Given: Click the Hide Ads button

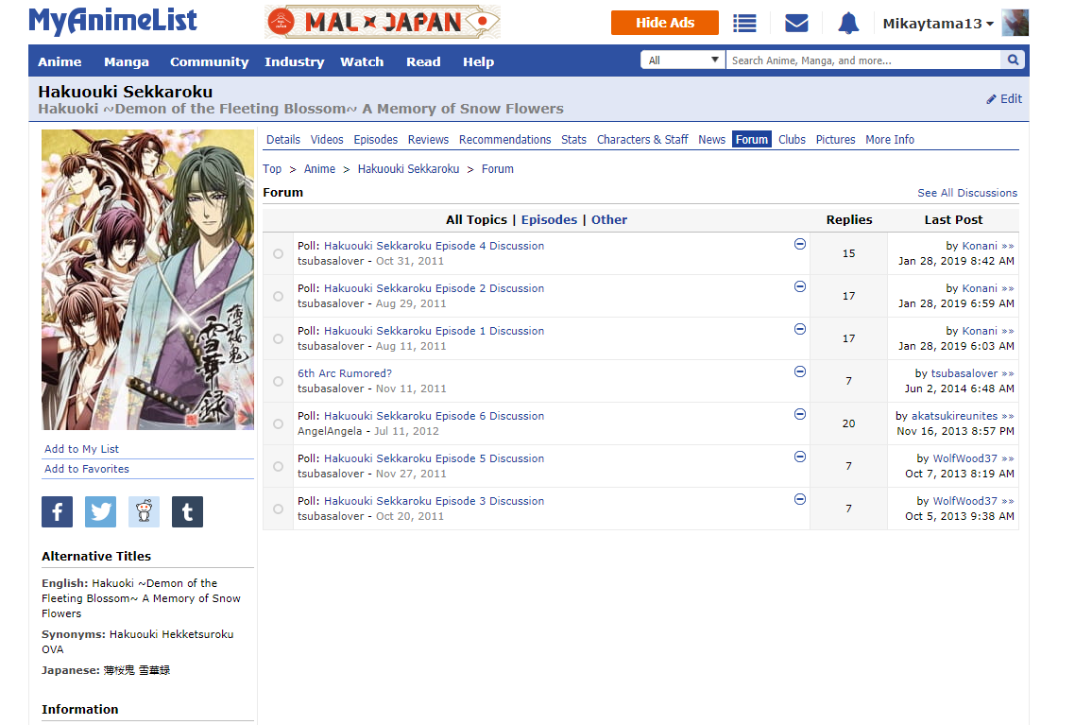Looking at the screenshot, I should click(x=664, y=23).
